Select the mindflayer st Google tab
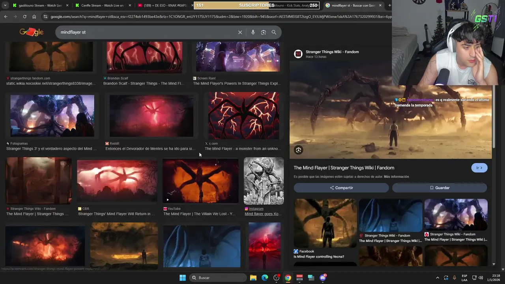 click(x=353, y=6)
